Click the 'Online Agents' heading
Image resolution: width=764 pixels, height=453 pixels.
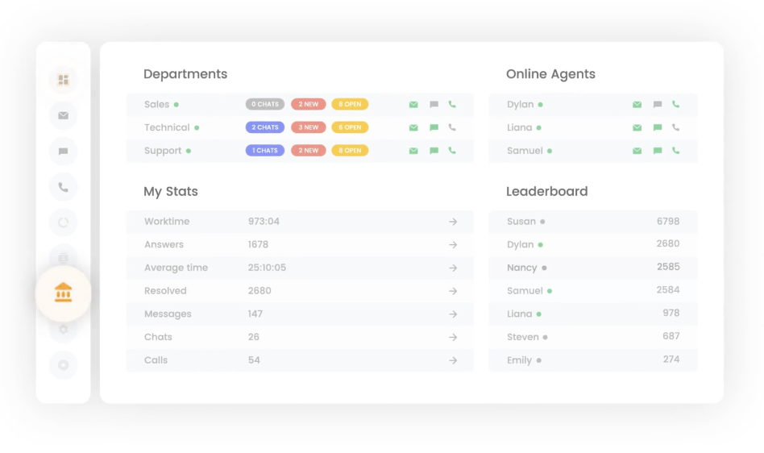(550, 74)
